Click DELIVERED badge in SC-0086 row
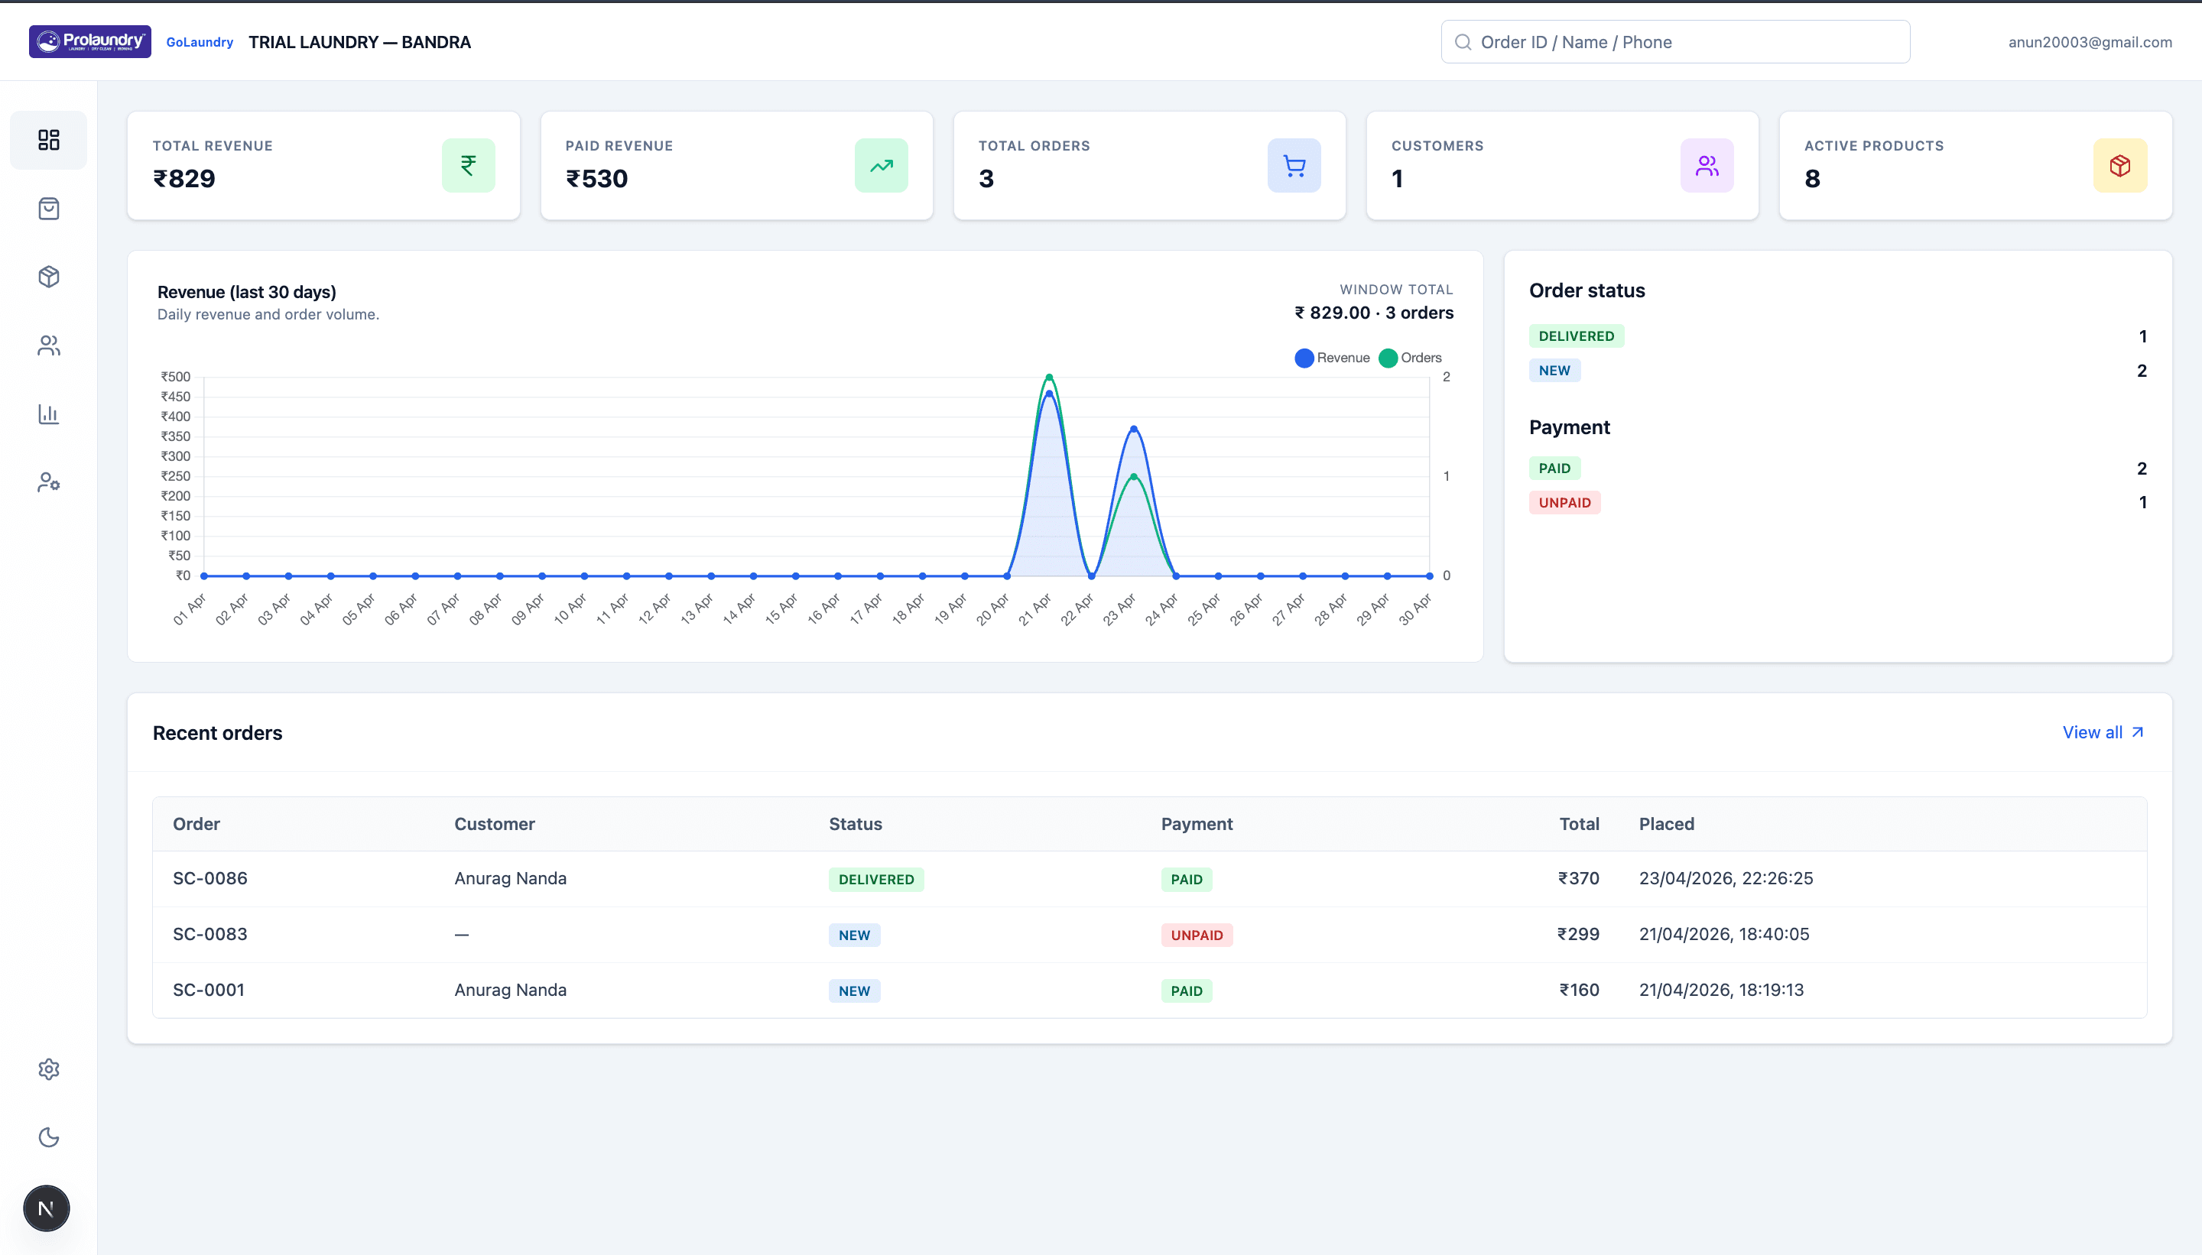2202x1255 pixels. coord(876,879)
